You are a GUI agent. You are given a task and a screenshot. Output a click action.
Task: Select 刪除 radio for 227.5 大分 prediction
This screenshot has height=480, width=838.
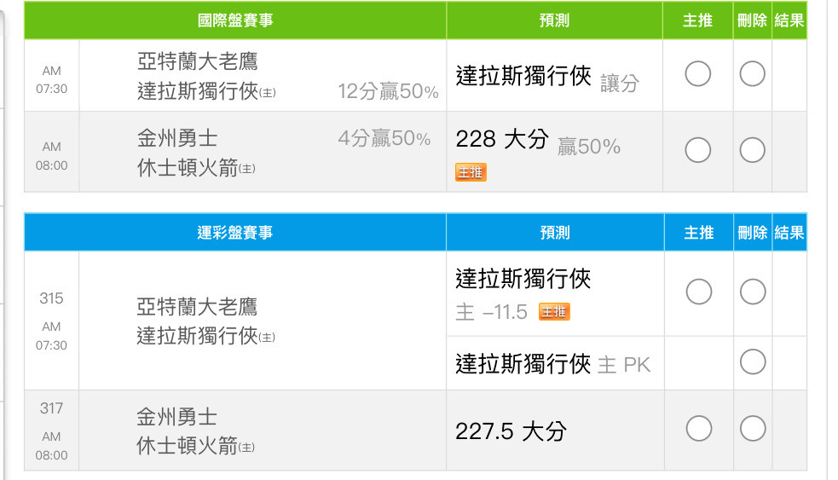pos(753,429)
